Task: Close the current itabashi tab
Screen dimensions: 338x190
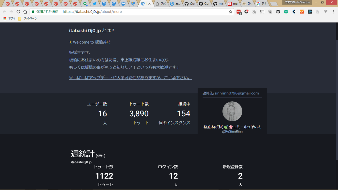Action: point(149,4)
